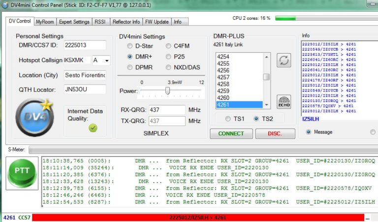Viewport: 378px width, 222px height.
Task: Select reflector 4260 in the list
Action: (239, 98)
